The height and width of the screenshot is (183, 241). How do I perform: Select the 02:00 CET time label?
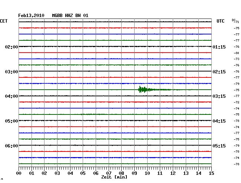coord(11,47)
